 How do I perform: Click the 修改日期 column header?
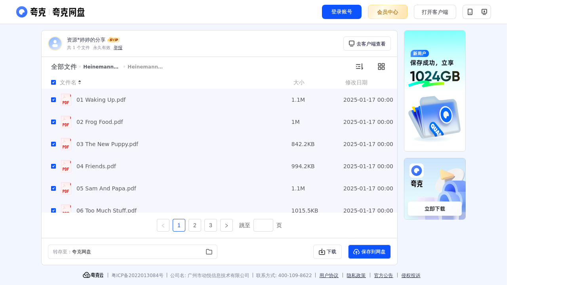pos(356,82)
